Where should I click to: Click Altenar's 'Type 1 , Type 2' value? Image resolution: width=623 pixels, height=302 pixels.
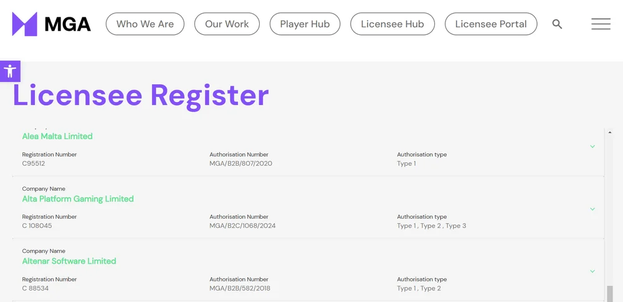coord(419,288)
